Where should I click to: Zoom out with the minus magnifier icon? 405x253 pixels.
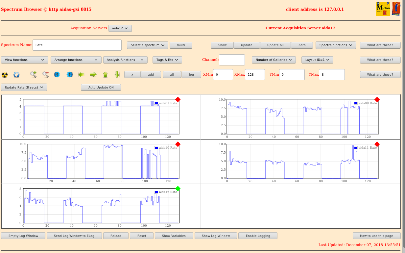(x=45, y=75)
